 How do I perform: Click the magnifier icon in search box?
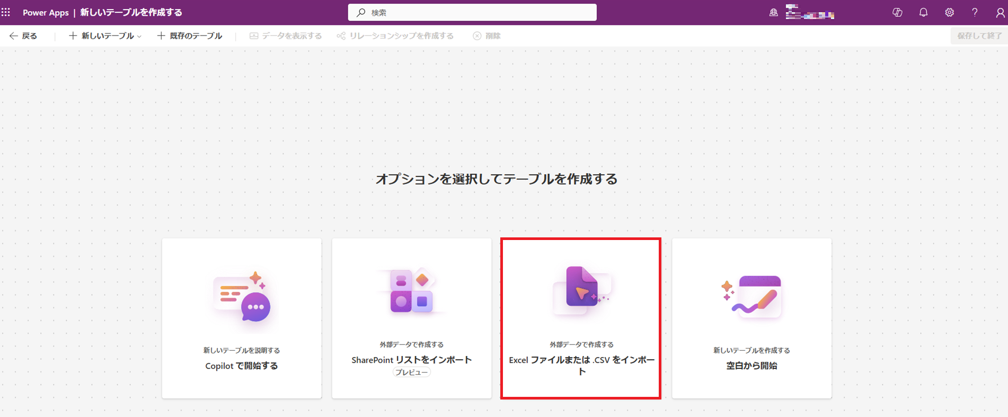[x=361, y=12]
